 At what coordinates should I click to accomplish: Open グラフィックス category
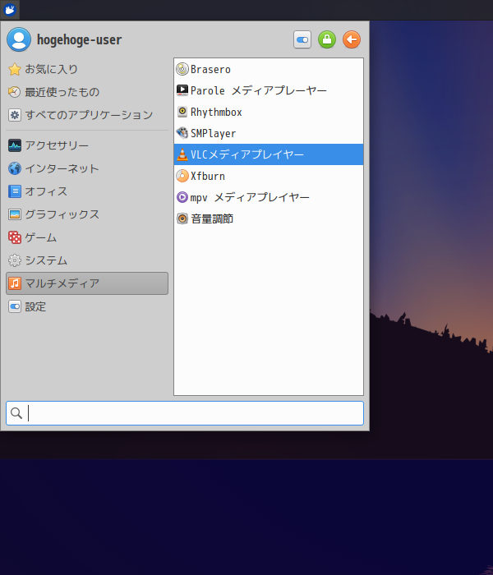point(87,214)
